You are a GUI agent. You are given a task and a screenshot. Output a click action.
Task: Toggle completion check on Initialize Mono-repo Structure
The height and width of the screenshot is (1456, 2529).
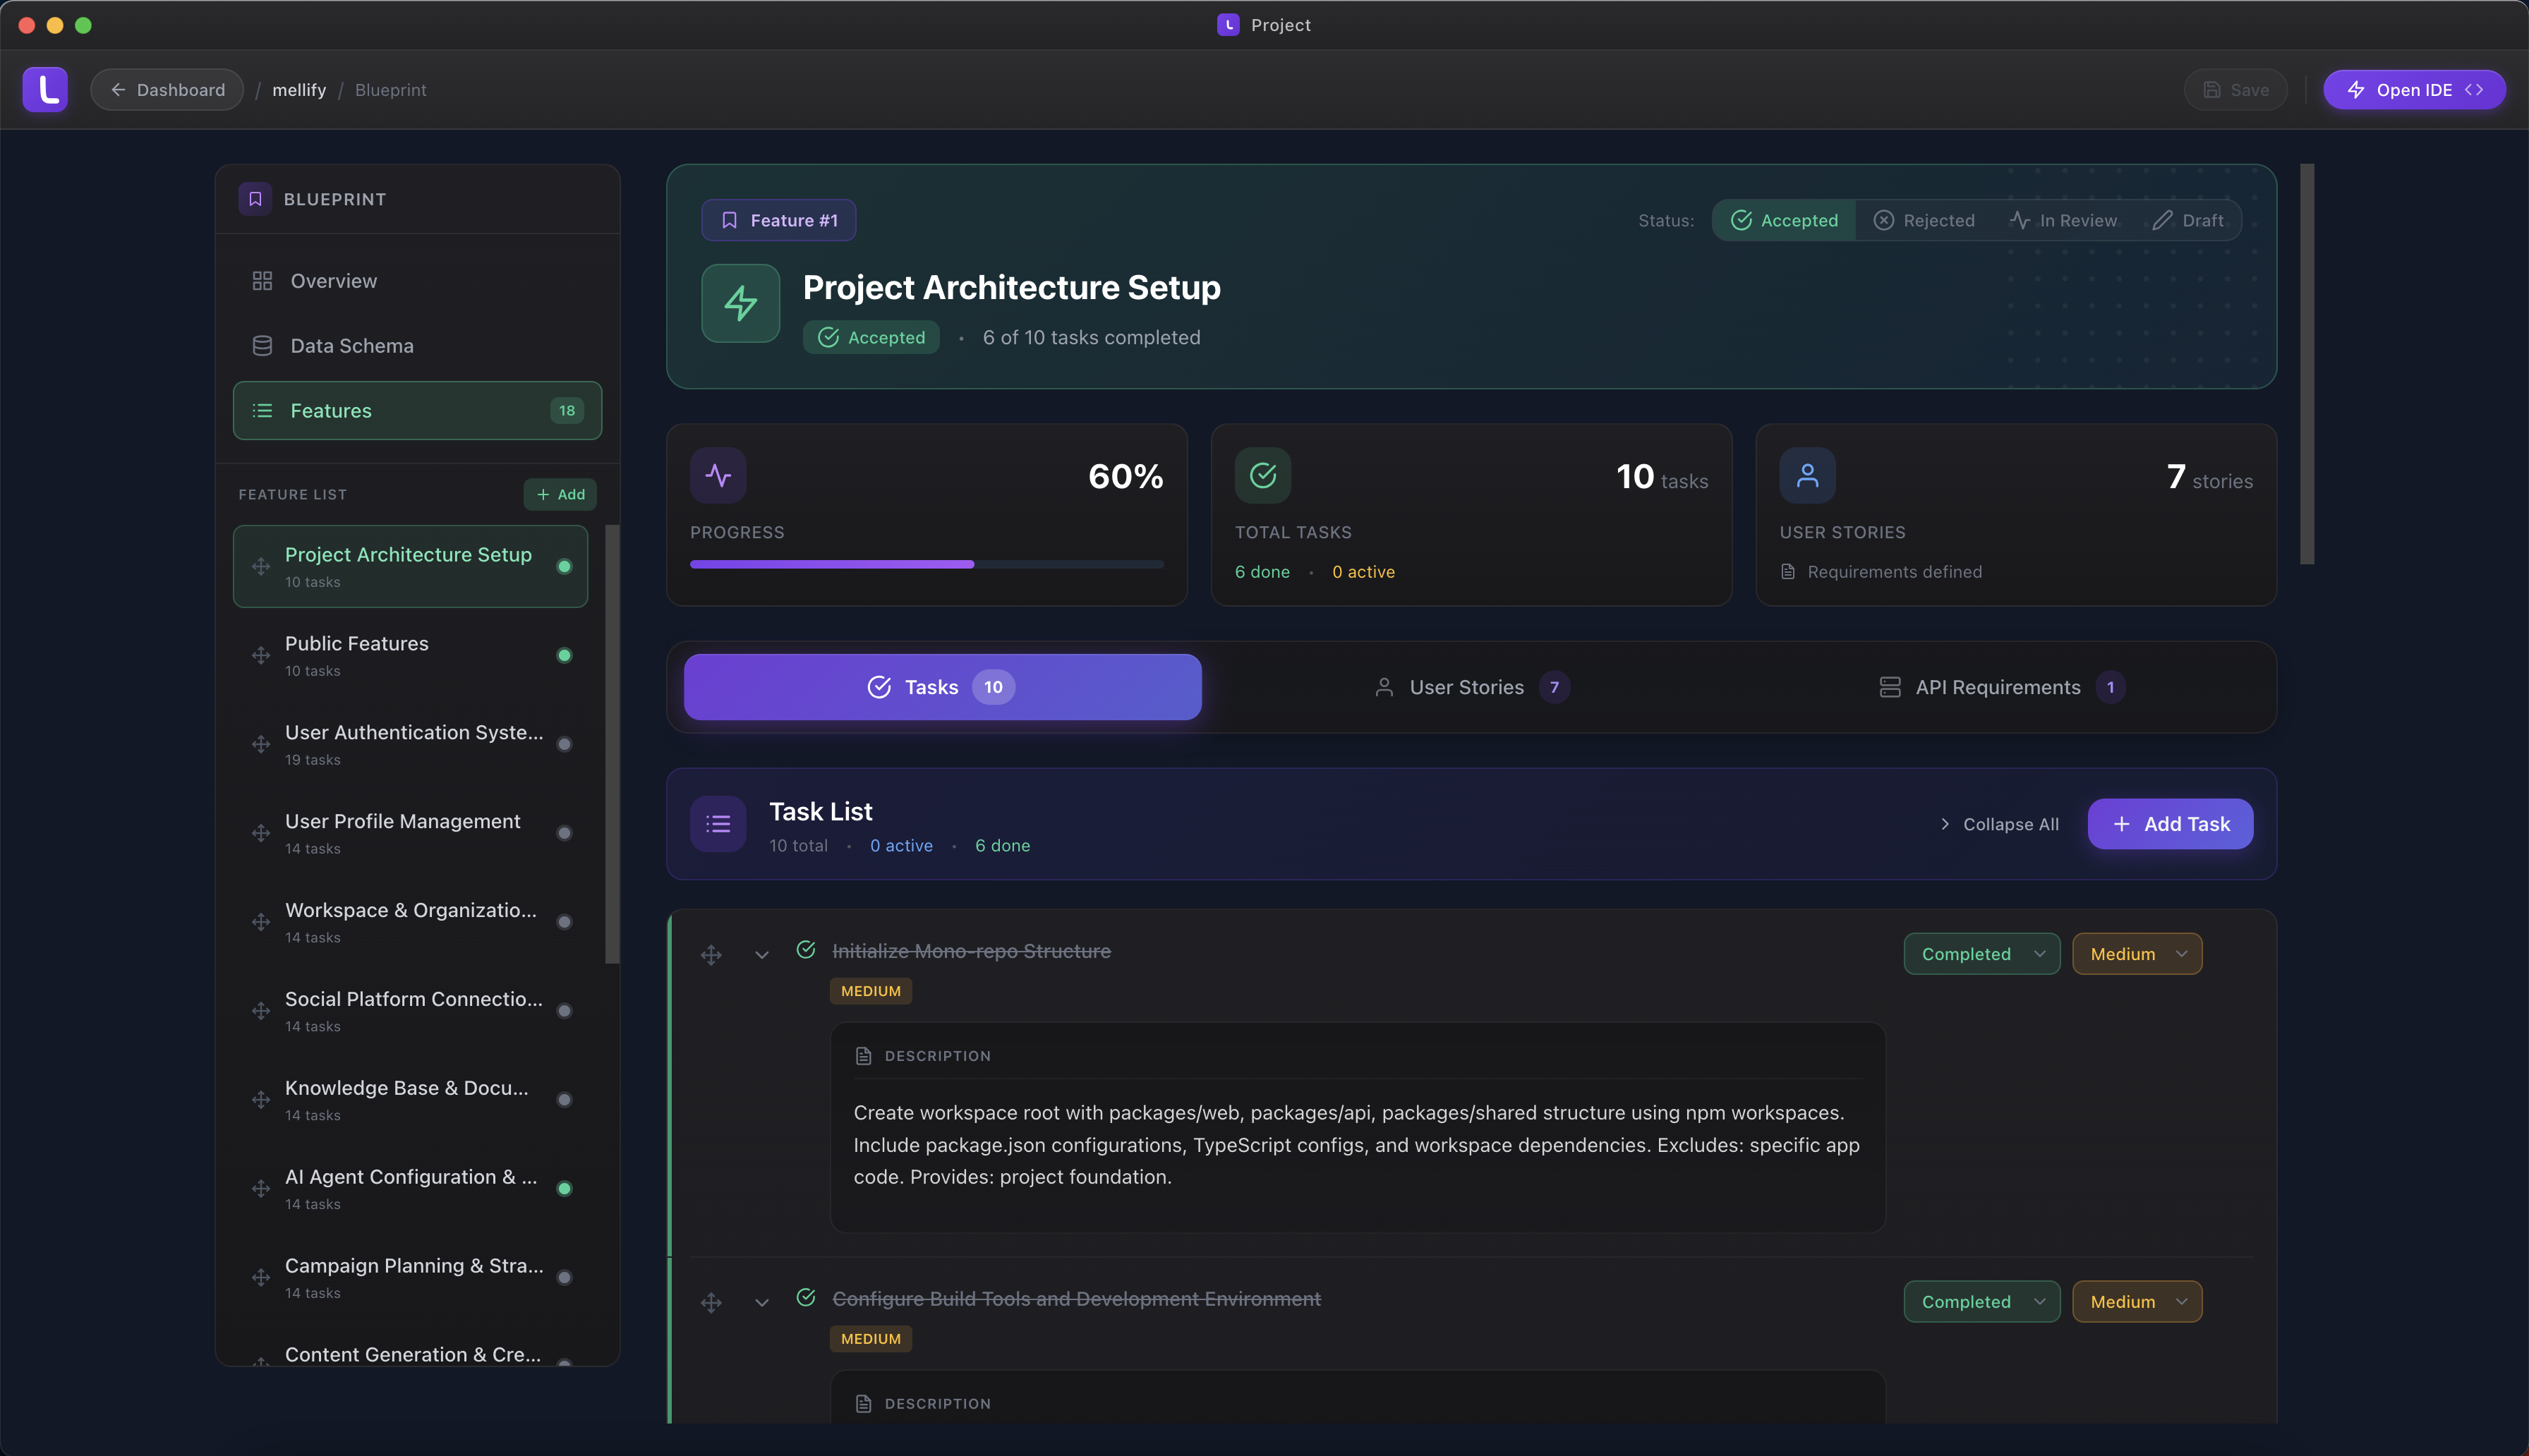805,950
